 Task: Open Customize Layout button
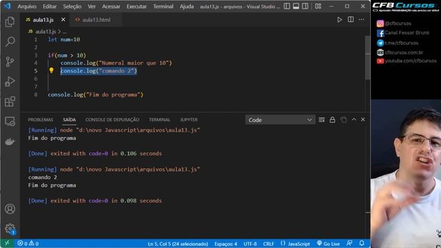click(x=318, y=6)
